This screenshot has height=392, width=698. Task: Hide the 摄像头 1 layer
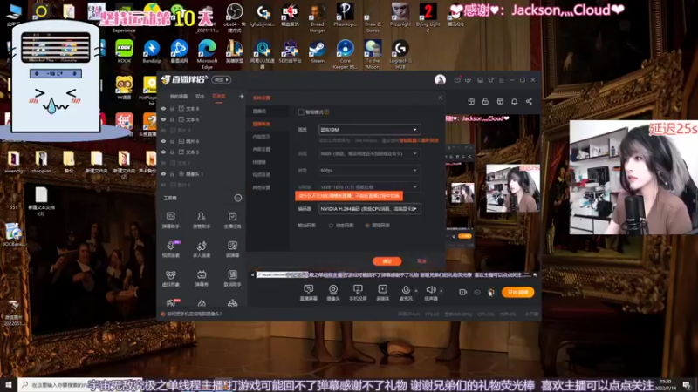[x=163, y=173]
